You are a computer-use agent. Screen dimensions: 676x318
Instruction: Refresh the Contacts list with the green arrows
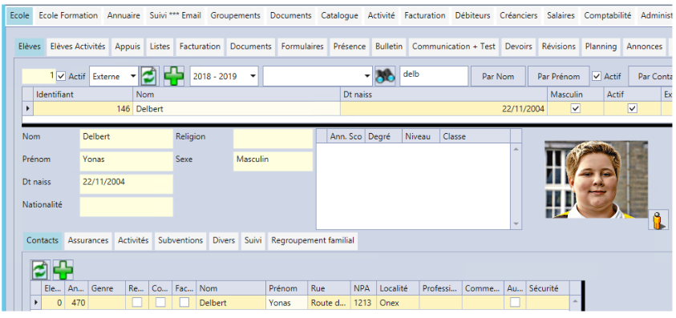coord(40,270)
